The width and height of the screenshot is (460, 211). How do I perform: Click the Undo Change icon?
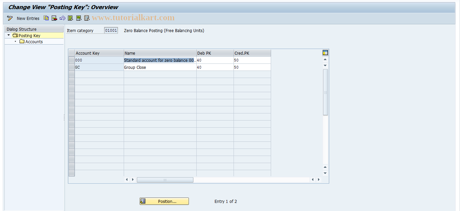[x=63, y=18]
